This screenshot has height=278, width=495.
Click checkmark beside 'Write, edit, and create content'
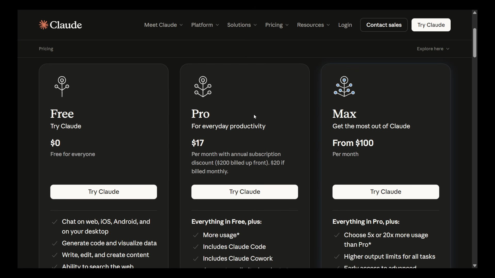pos(55,255)
